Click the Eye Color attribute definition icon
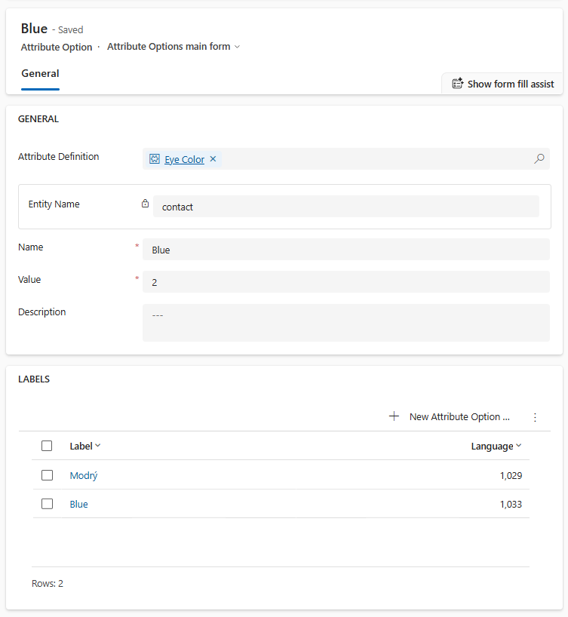 [x=155, y=159]
